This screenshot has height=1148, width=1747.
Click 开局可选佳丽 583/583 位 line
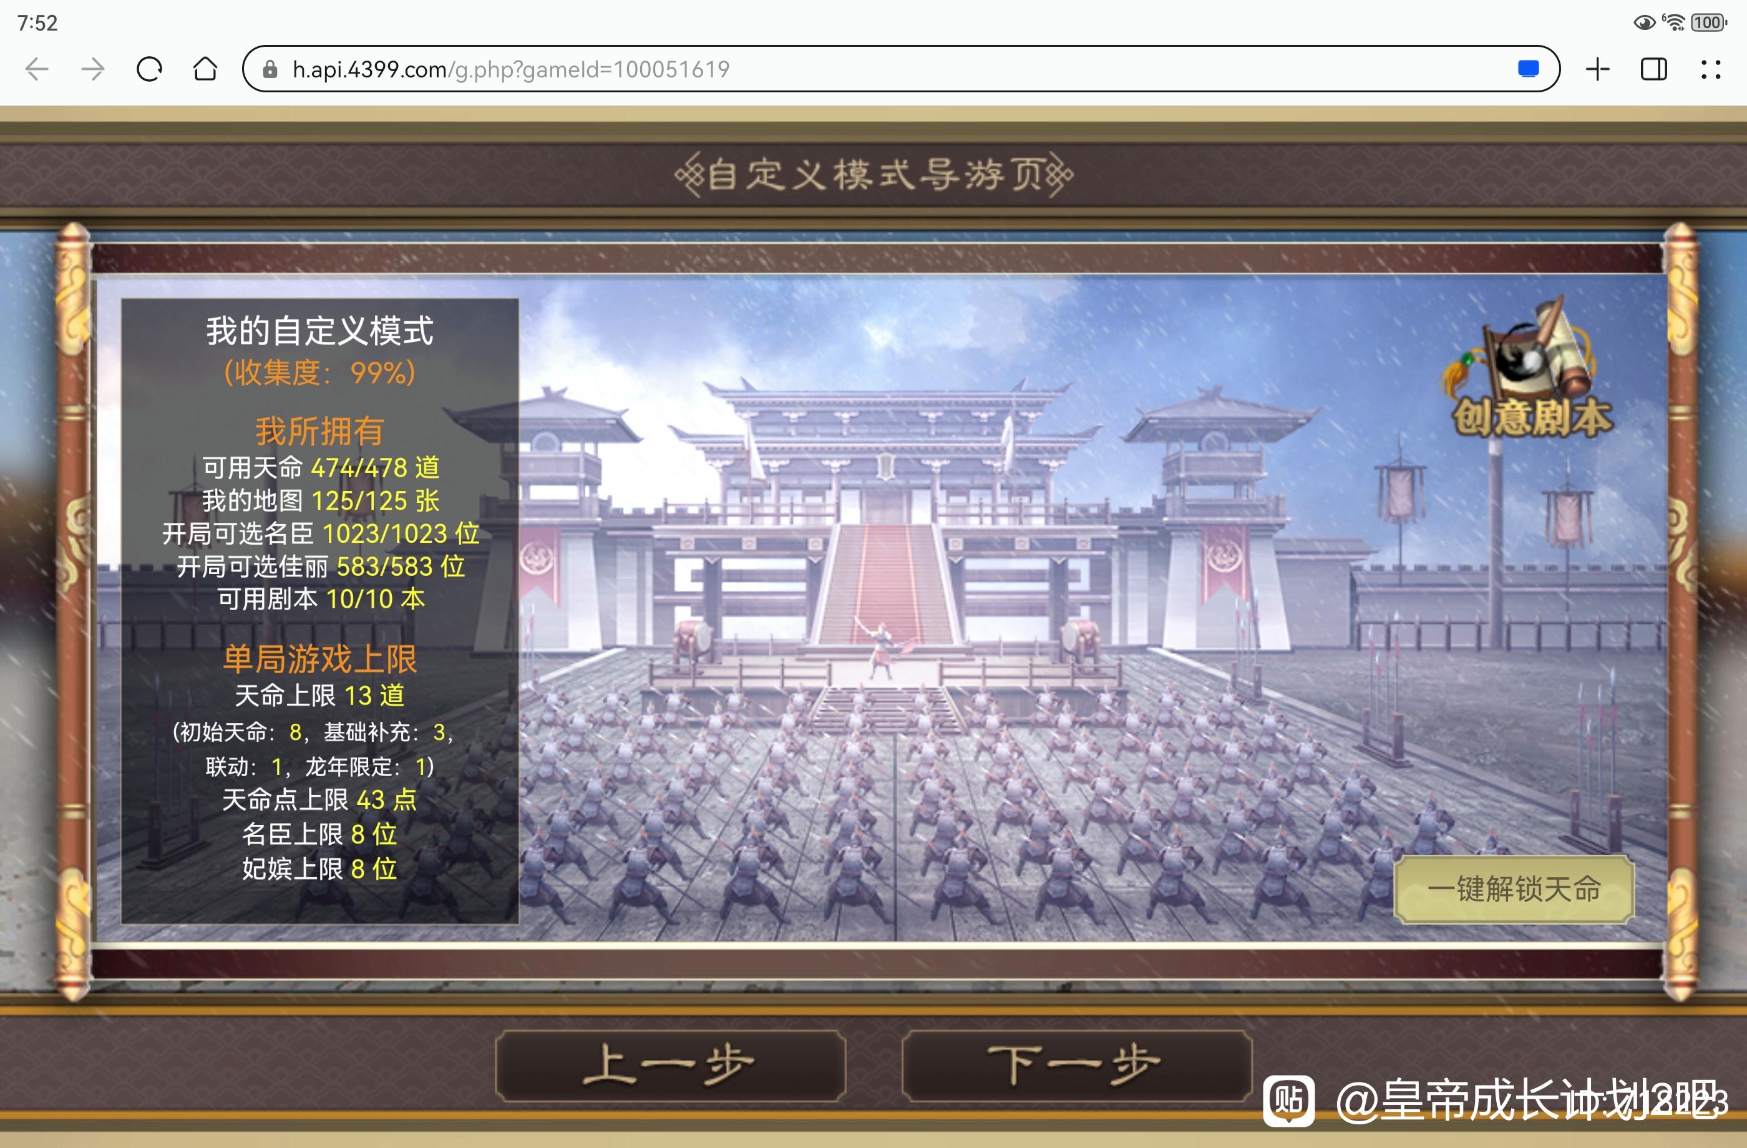click(x=321, y=567)
